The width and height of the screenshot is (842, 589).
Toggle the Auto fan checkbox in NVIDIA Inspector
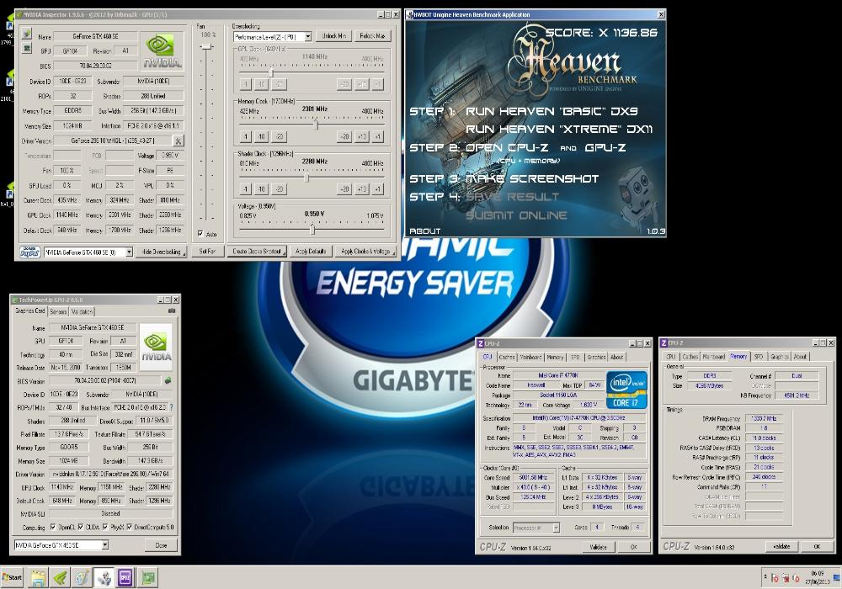tap(200, 234)
